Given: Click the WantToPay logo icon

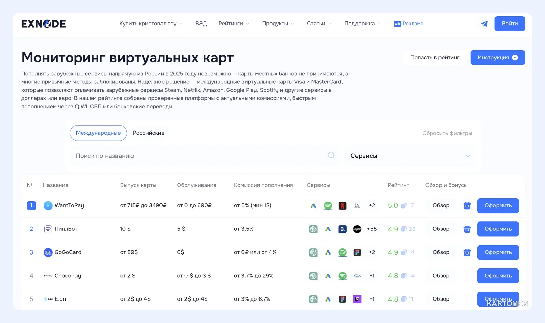Looking at the screenshot, I should (x=48, y=205).
